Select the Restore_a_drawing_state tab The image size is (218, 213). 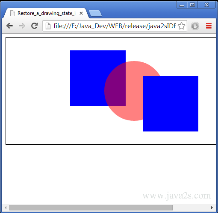(46, 13)
